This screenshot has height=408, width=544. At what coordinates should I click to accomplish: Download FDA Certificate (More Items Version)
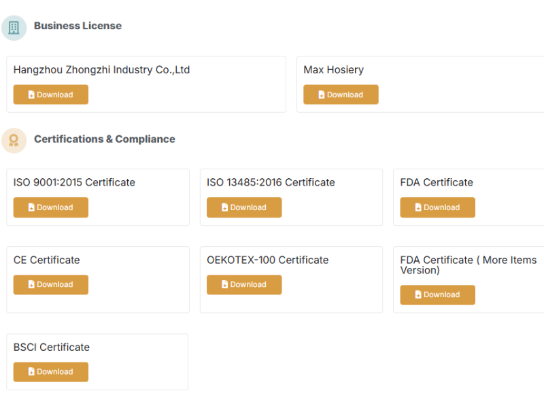pyautogui.click(x=437, y=295)
